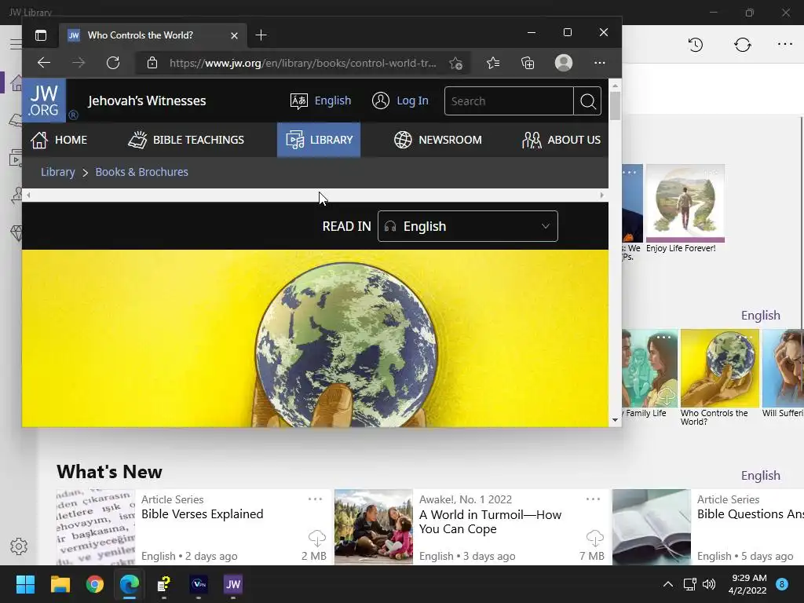Open JW Library history icon
The height and width of the screenshot is (603, 804).
(696, 45)
